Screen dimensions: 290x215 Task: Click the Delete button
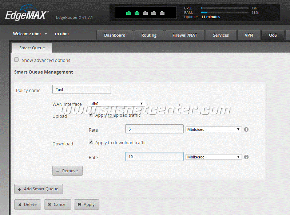28,204
